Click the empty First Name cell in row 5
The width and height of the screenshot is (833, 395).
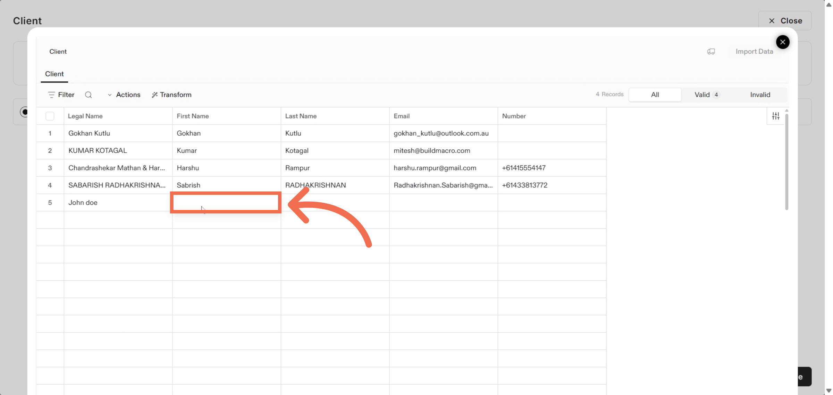tap(226, 203)
